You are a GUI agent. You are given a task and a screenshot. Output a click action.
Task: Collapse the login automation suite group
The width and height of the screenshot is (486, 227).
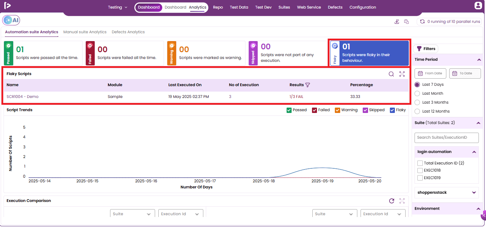474,152
